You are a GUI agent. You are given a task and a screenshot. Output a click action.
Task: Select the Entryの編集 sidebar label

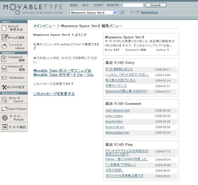16,38
